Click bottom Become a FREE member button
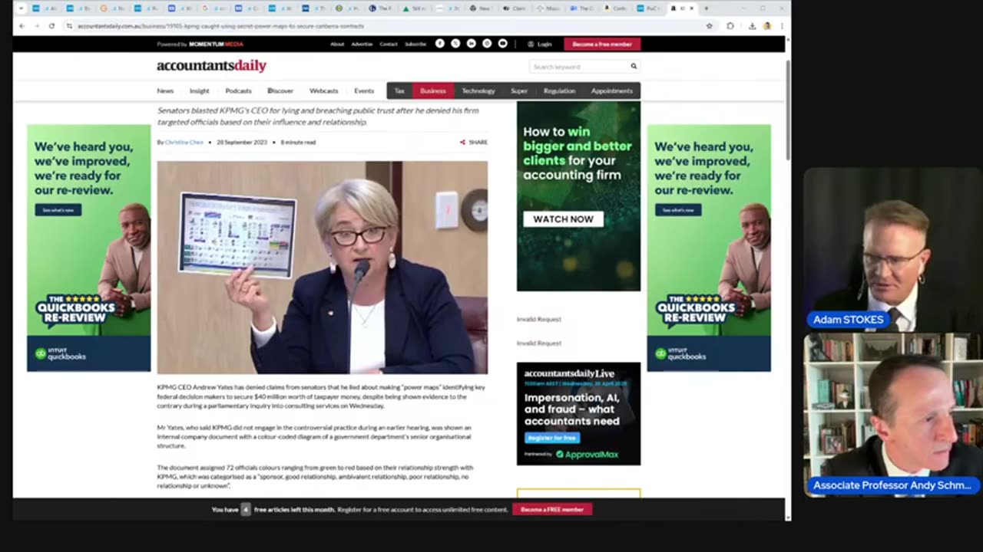The width and height of the screenshot is (983, 552). tap(552, 509)
